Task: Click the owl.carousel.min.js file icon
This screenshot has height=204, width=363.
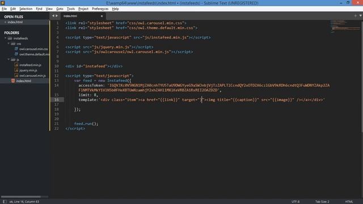Action: point(16,75)
